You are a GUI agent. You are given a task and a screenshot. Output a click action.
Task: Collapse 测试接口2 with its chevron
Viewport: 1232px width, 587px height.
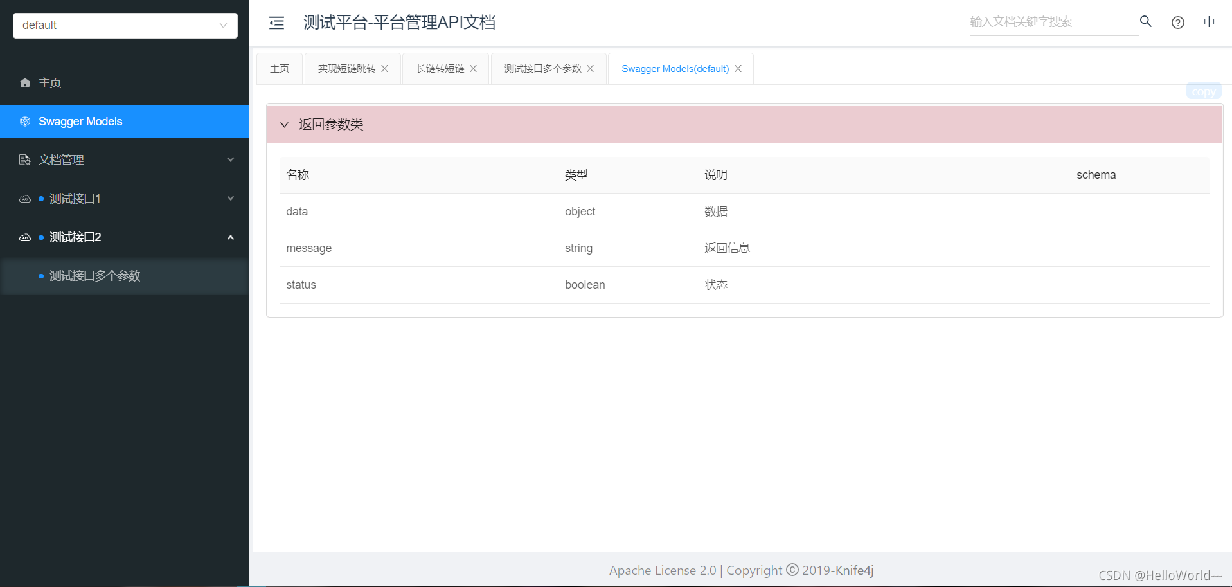tap(231, 237)
